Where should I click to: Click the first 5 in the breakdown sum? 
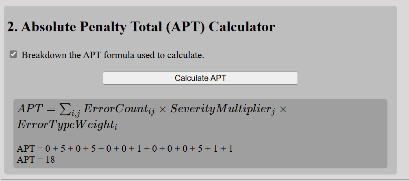pos(63,148)
